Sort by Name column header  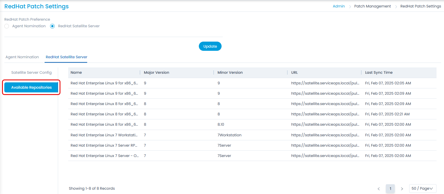76,73
